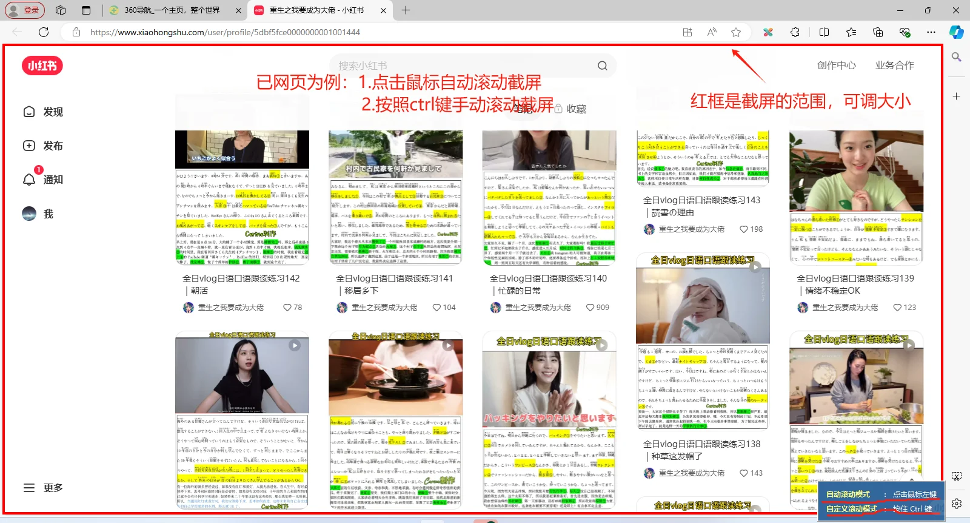Close the 重生之我要成为大佬 - 小红书 tab

point(383,10)
